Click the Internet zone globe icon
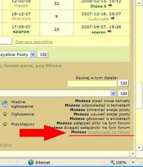This screenshot has width=143, height=167. (x=31, y=162)
